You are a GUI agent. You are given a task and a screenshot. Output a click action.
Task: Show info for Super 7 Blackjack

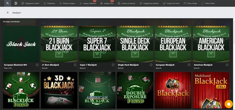pyautogui.click(x=113, y=65)
